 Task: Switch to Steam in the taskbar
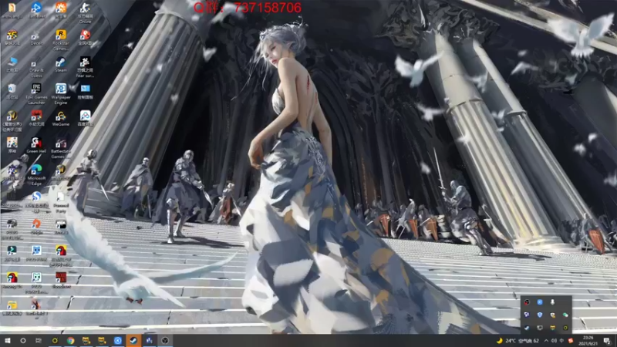pos(133,341)
